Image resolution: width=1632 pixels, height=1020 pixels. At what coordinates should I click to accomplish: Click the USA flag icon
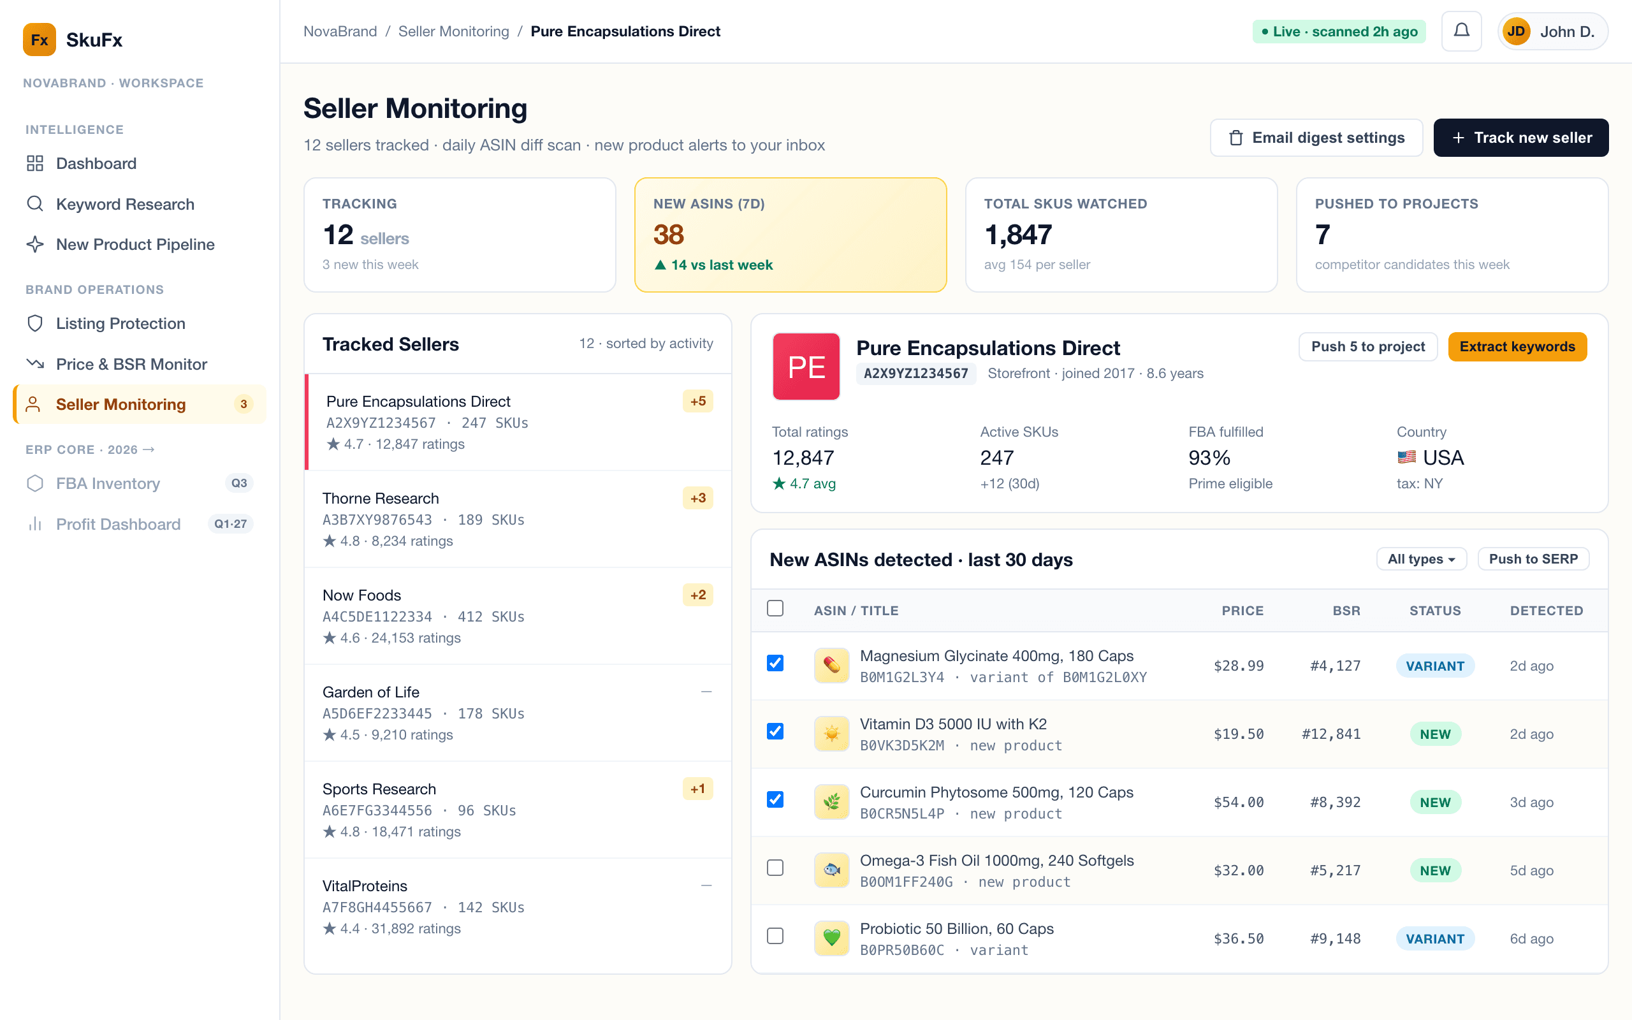click(1407, 457)
